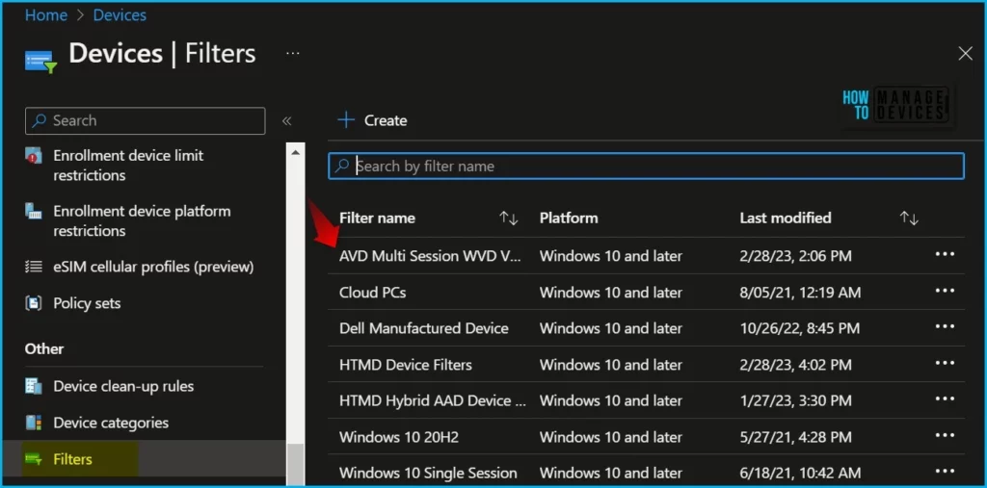The image size is (987, 488).
Task: Click the Device categories icon
Action: (x=34, y=423)
